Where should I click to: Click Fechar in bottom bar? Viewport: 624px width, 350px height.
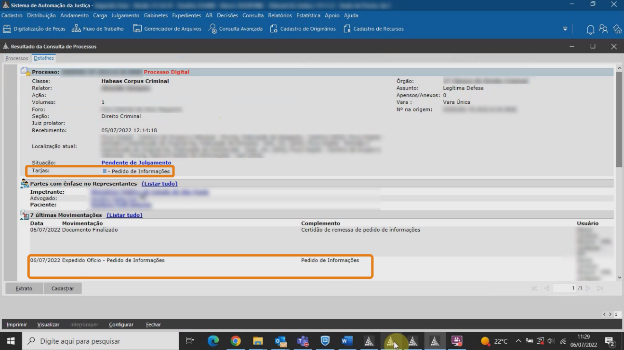[x=153, y=325]
